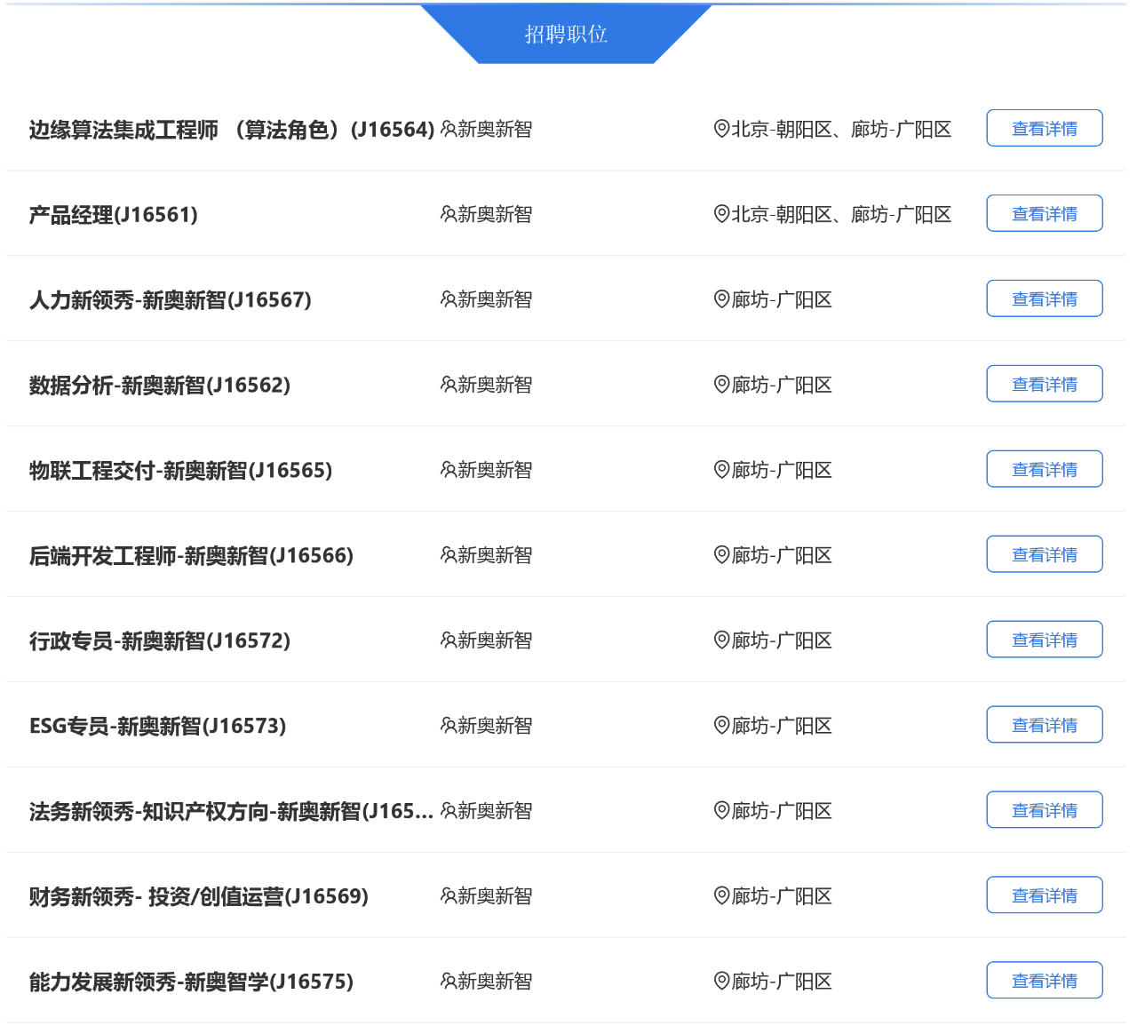Click location pin in 财务新领秀 row

(x=722, y=896)
